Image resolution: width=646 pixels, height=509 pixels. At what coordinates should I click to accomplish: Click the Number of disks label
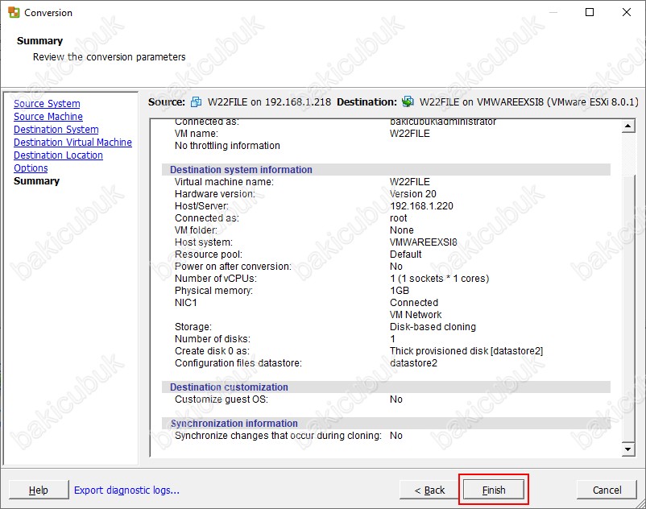[x=213, y=339]
